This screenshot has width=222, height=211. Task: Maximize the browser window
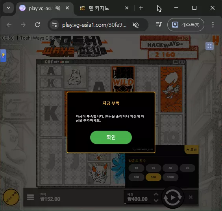click(x=194, y=8)
